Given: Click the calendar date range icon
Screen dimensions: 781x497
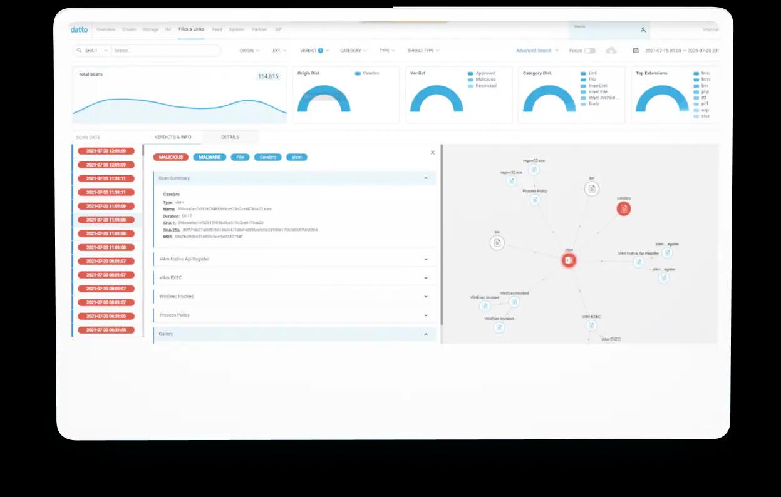Looking at the screenshot, I should click(636, 51).
